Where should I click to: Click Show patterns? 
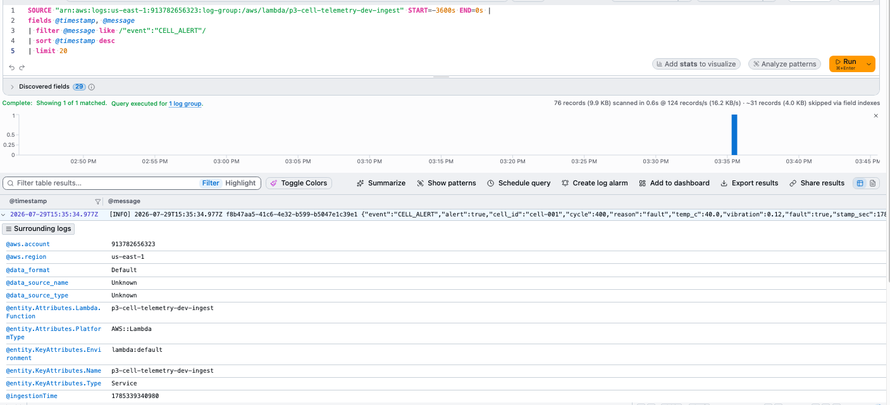pos(447,183)
